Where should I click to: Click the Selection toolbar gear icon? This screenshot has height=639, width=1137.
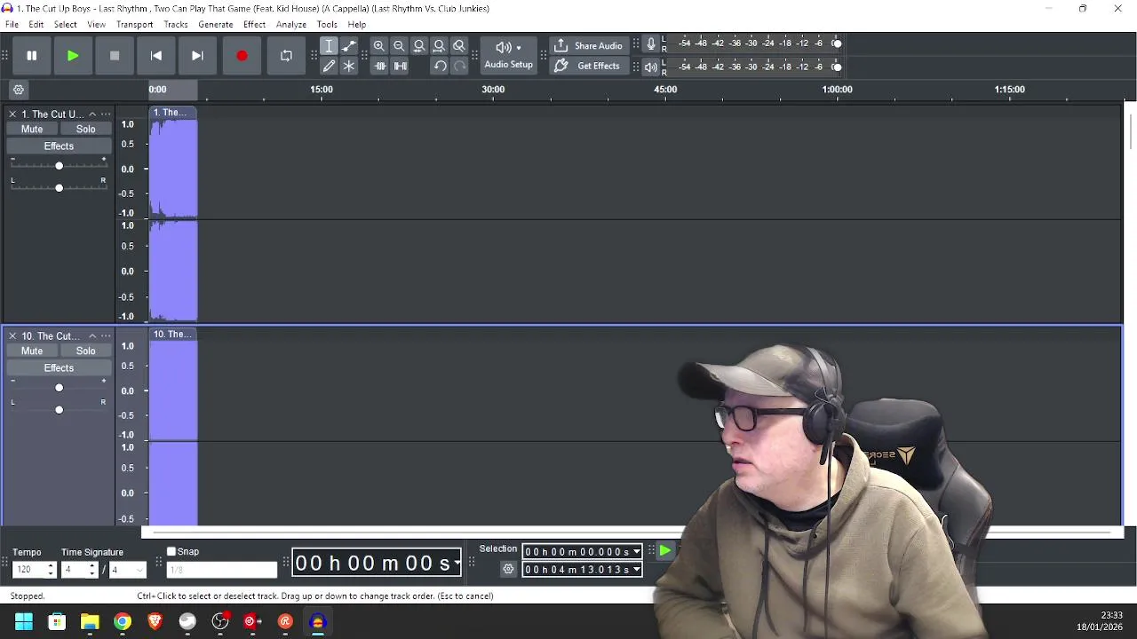tap(508, 570)
